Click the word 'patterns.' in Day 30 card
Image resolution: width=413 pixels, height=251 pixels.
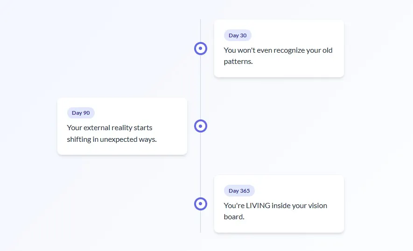point(238,62)
